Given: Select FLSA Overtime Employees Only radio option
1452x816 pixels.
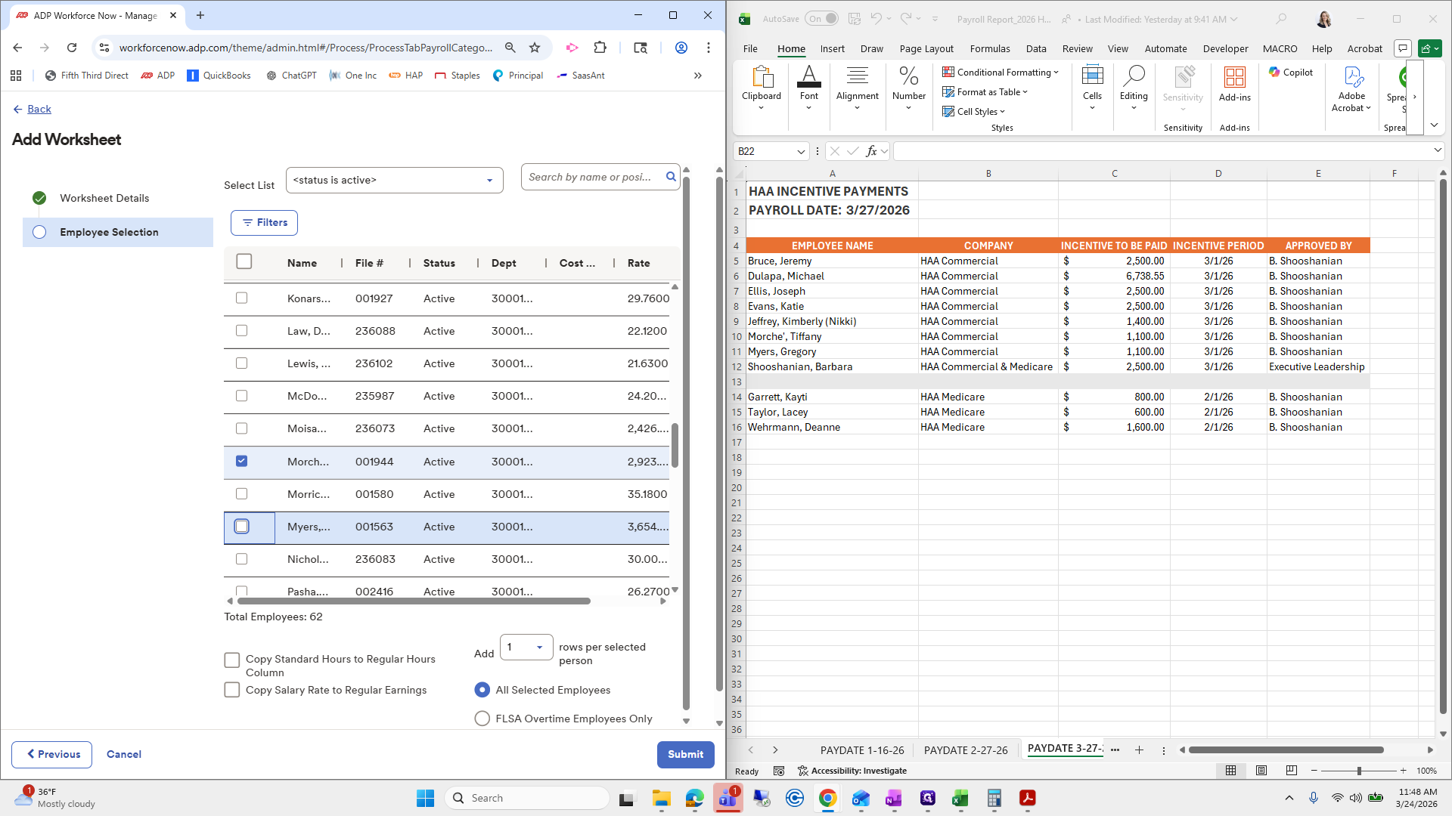Looking at the screenshot, I should (x=482, y=719).
